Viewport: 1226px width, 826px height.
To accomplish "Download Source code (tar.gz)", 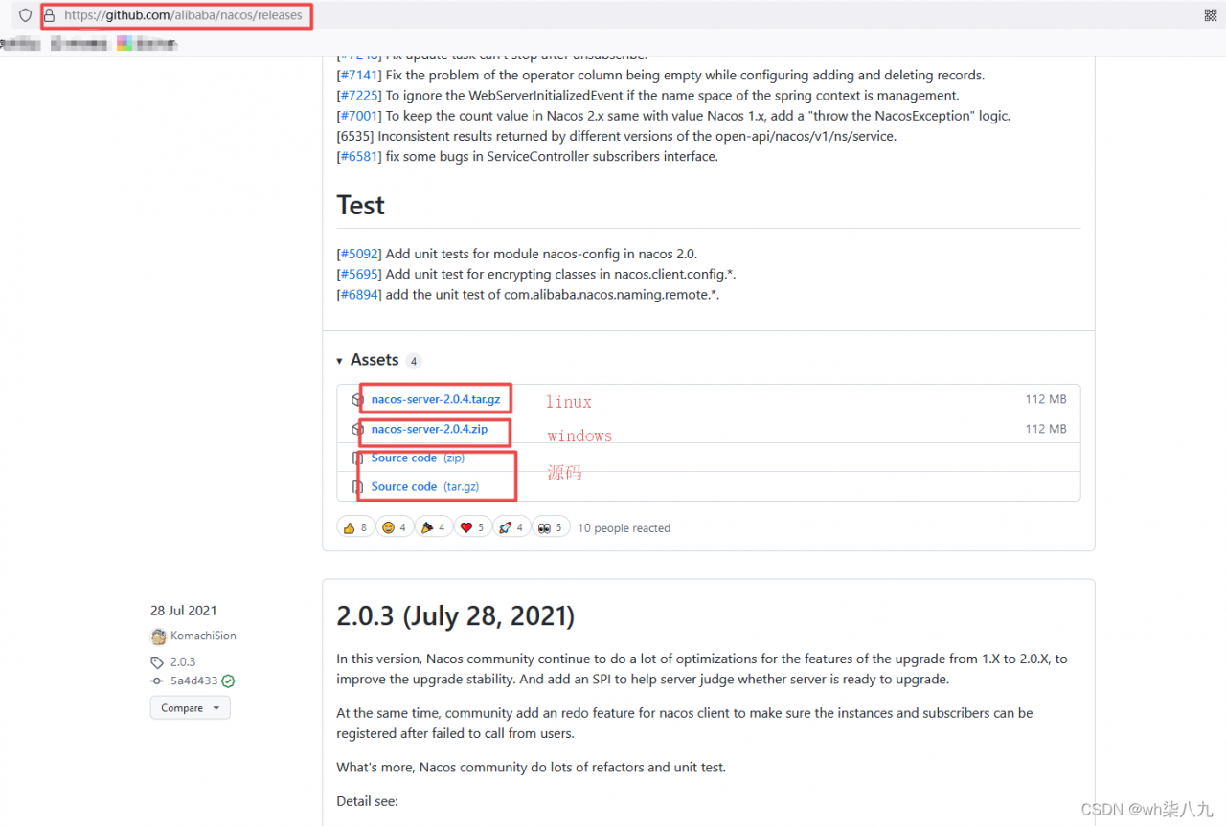I will pos(425,486).
